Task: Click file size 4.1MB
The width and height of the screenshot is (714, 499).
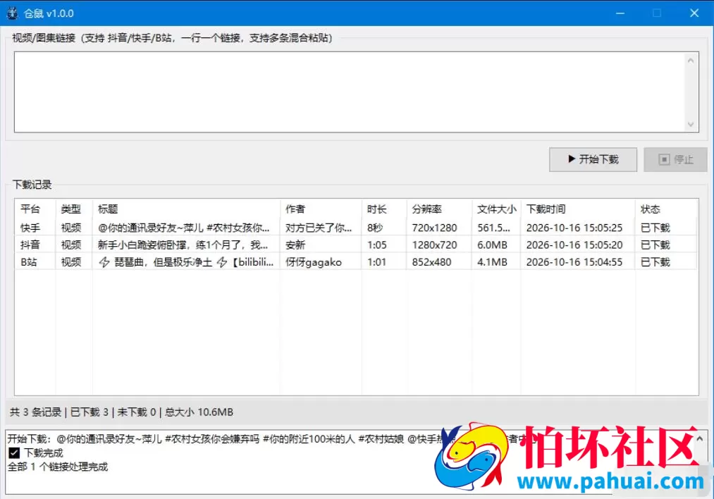Action: 492,262
